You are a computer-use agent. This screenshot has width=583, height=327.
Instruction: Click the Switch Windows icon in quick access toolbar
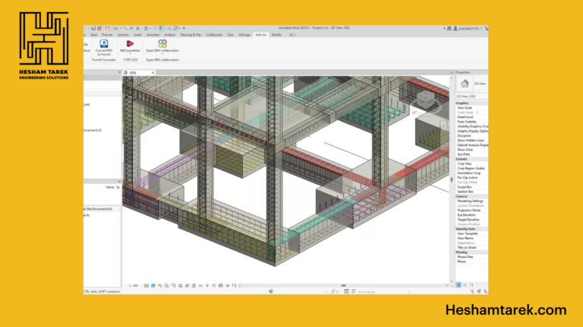tap(176, 28)
